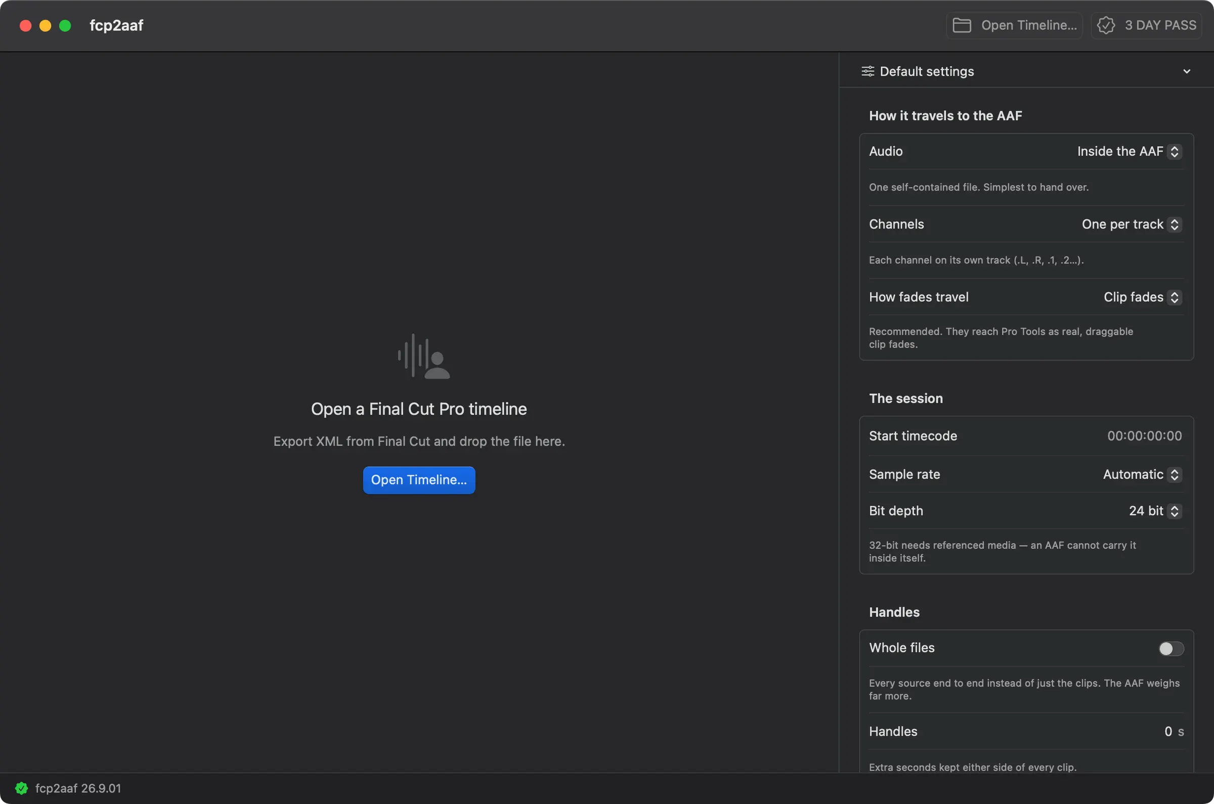Click the 3 DAY PASS badge icon
The width and height of the screenshot is (1214, 804).
click(x=1106, y=25)
